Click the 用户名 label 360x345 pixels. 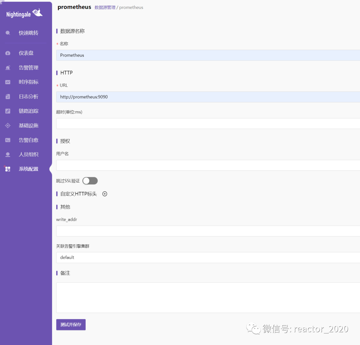click(62, 154)
